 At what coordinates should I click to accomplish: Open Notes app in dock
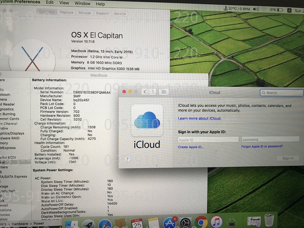click(153, 223)
